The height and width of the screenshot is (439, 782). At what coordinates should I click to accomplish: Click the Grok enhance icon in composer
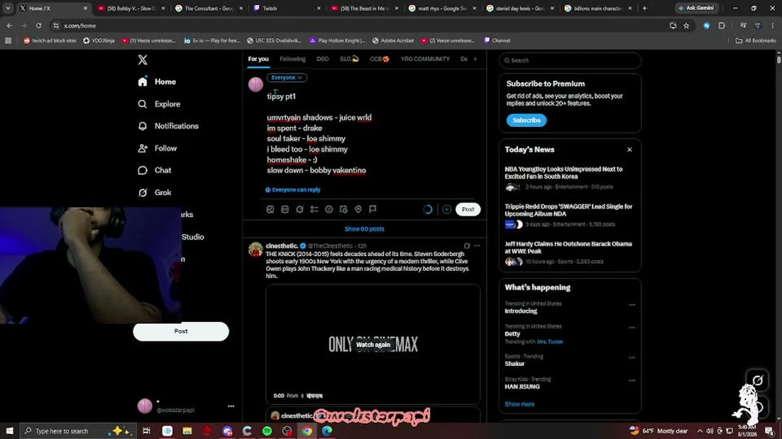pos(299,209)
